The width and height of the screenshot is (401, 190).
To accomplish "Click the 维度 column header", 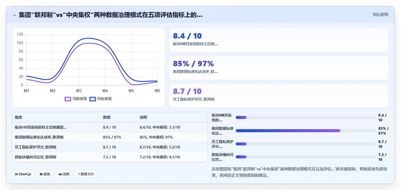I will click(18, 117).
